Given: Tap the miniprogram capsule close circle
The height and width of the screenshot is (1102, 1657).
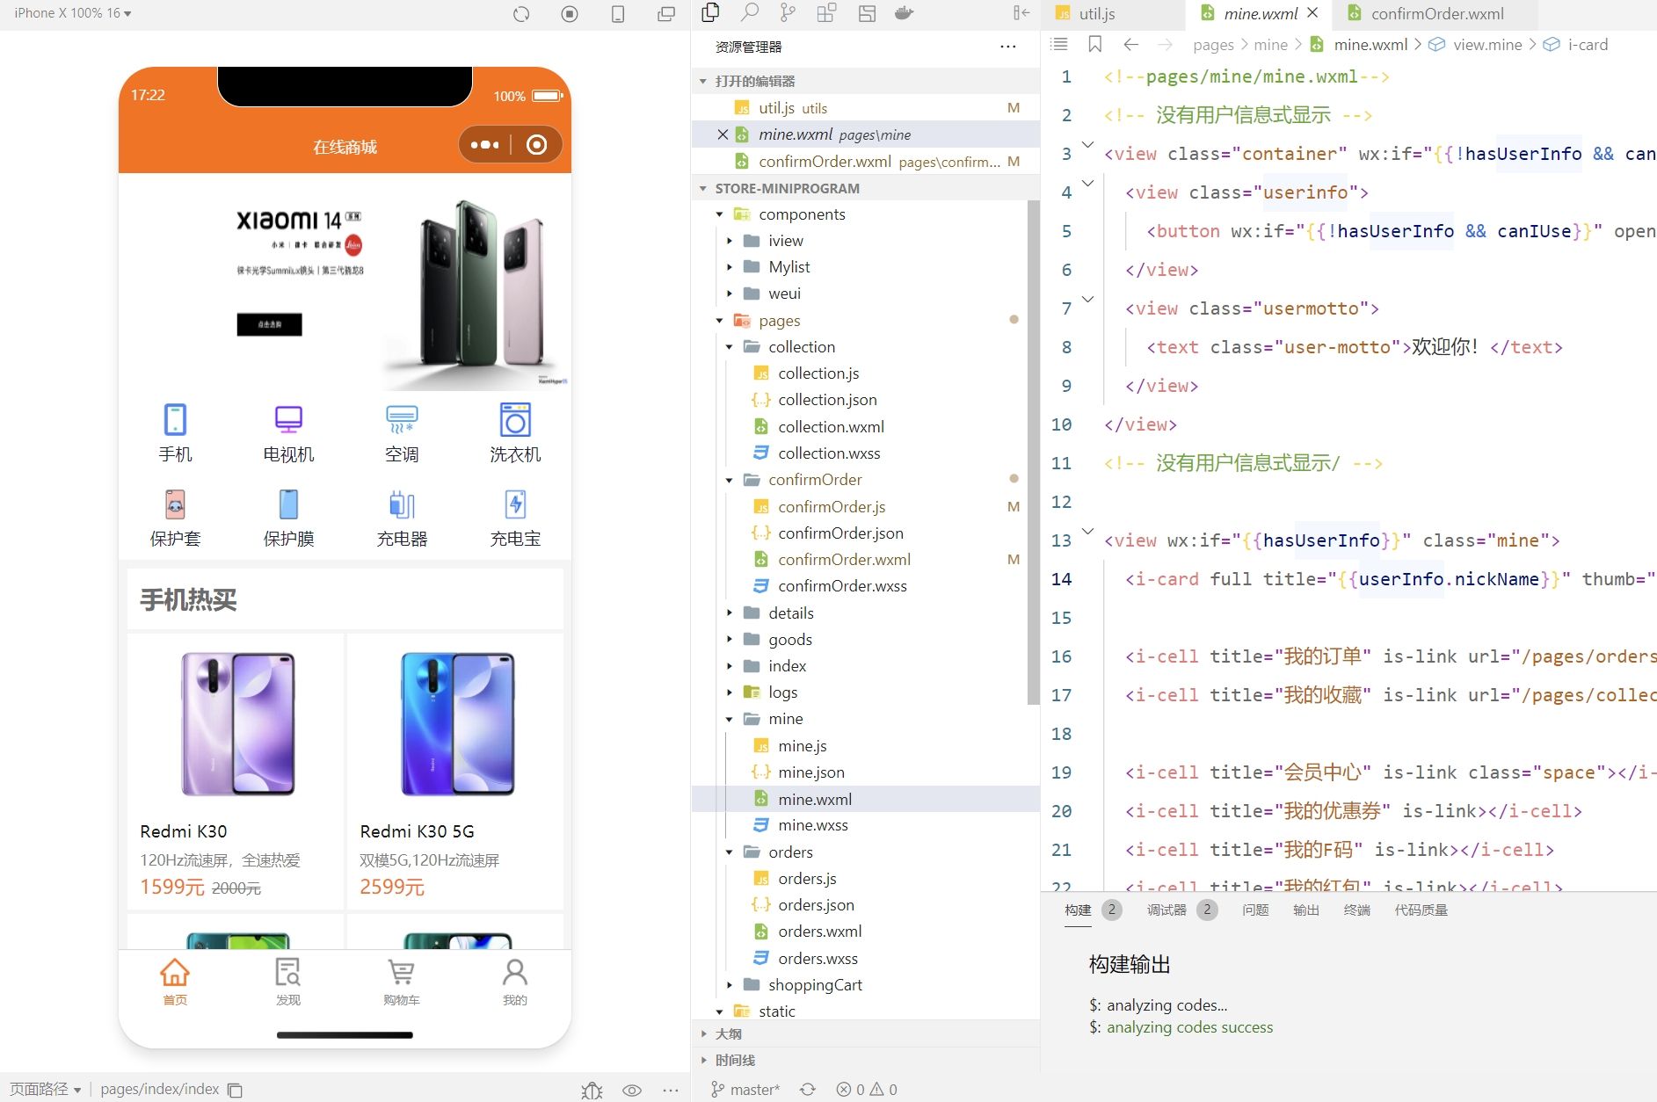Looking at the screenshot, I should (x=536, y=145).
